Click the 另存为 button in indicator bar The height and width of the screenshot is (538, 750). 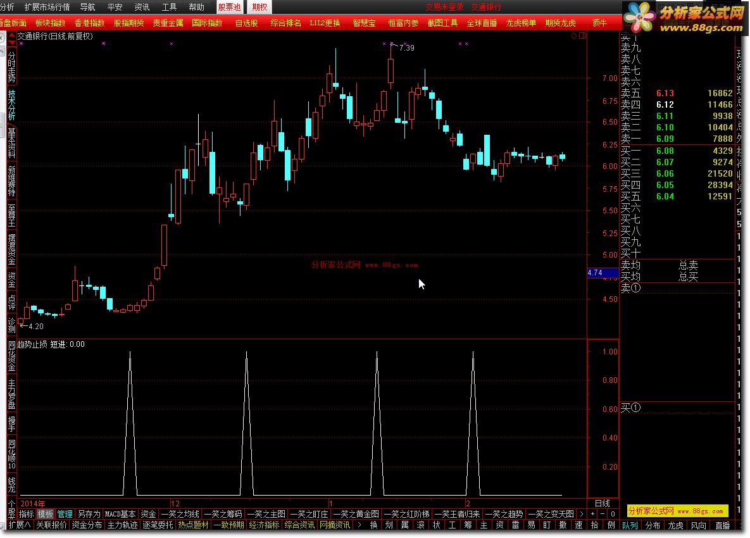(x=89, y=514)
